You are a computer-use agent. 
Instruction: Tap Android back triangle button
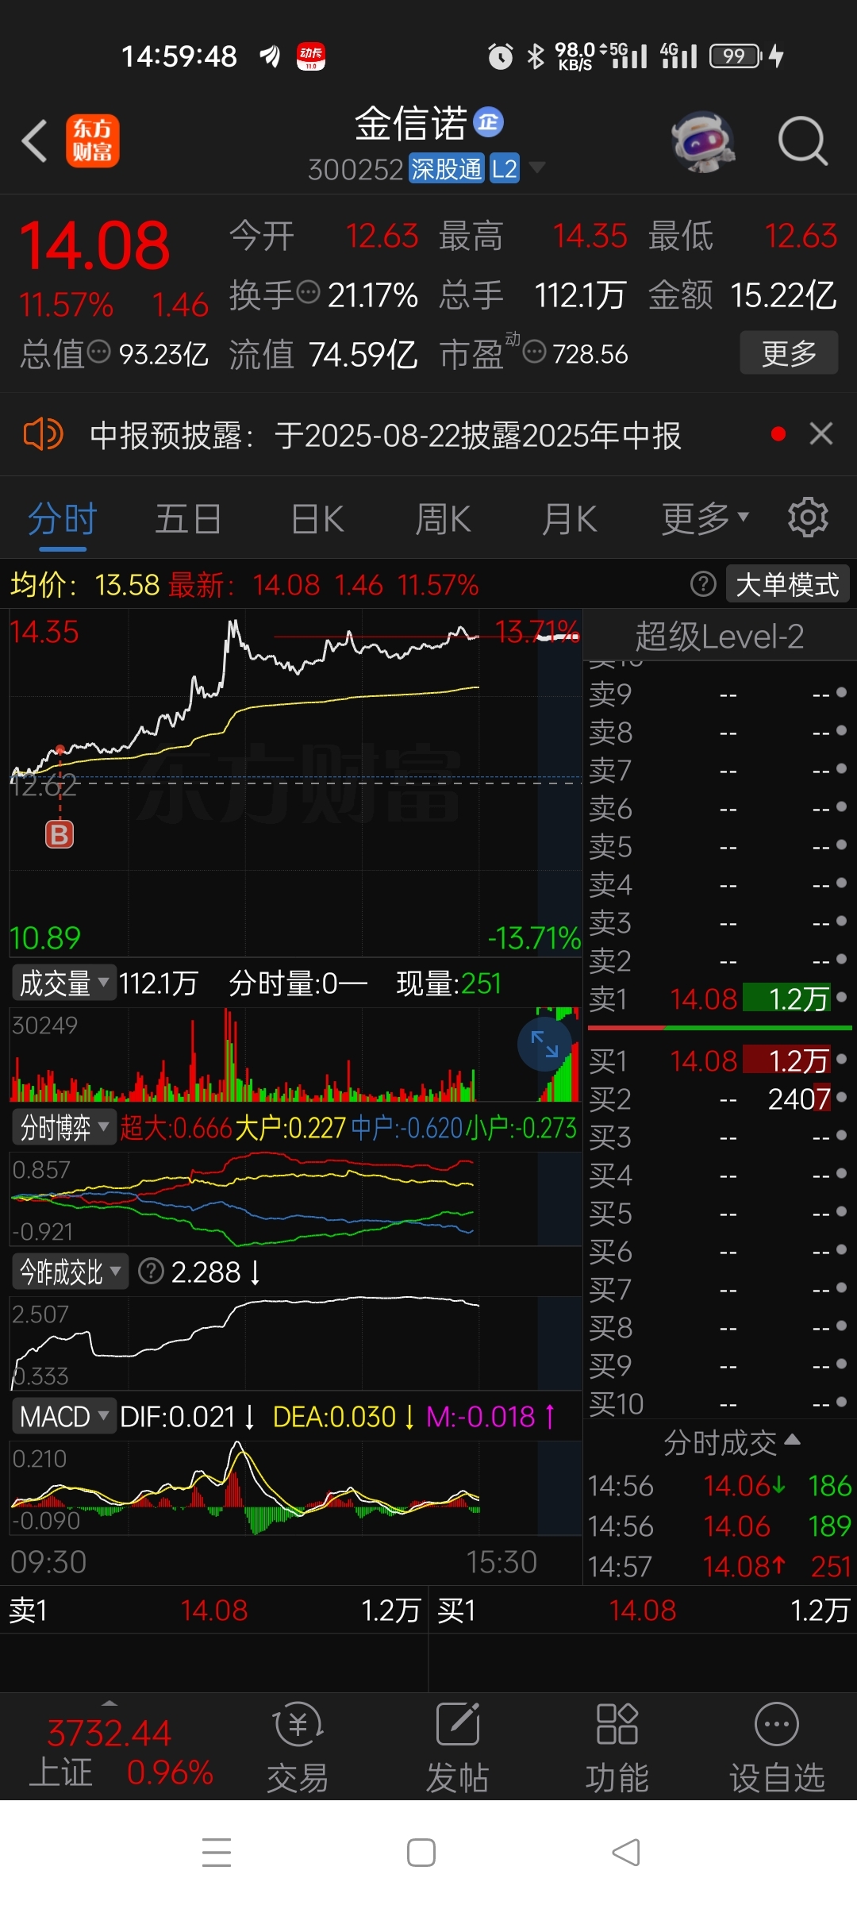coord(626,1853)
